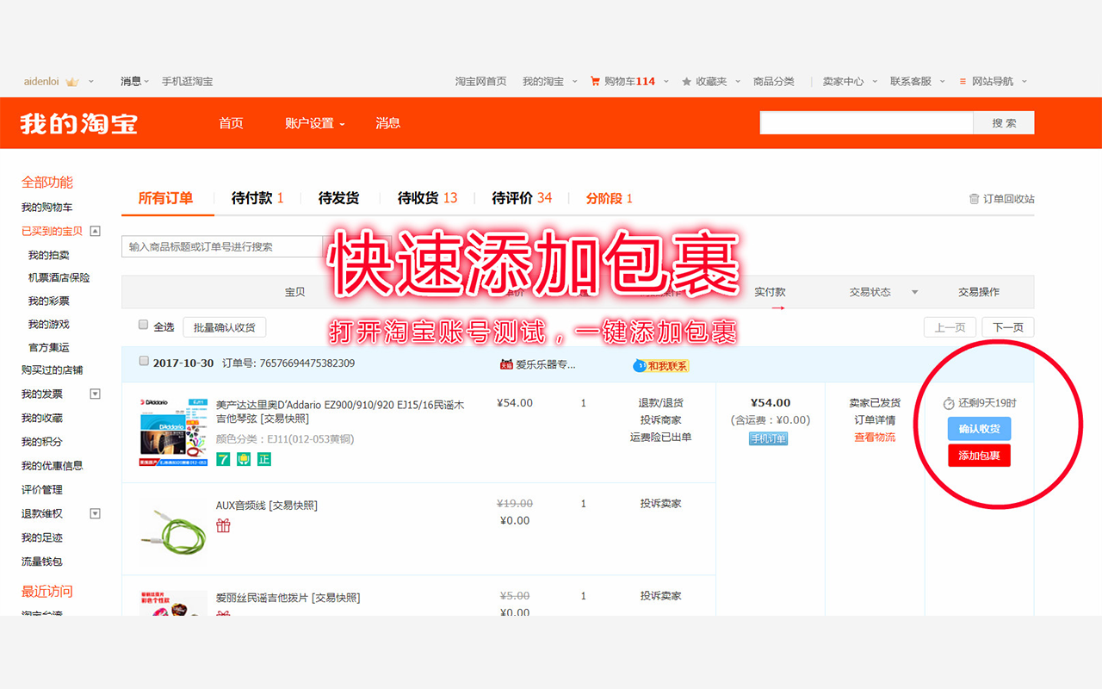This screenshot has height=689, width=1102.
Task: Click the gift icon under AUX音频线
Action: click(224, 525)
